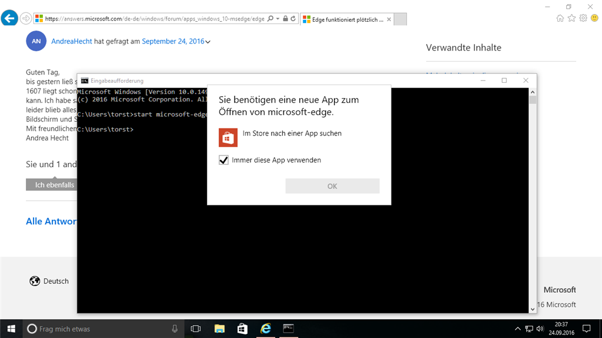Viewport: 602px width, 338px height.
Task: Click the smiley feedback icon
Action: click(594, 18)
